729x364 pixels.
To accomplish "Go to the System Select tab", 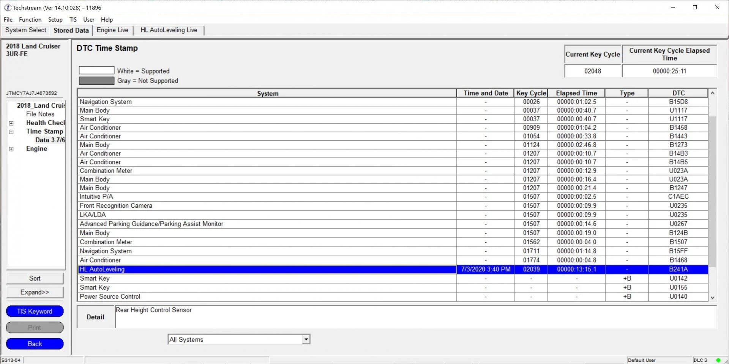I will [x=25, y=30].
